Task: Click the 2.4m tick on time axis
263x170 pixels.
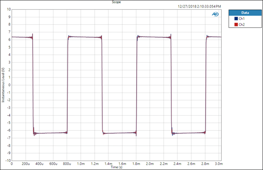Action: 177,164
